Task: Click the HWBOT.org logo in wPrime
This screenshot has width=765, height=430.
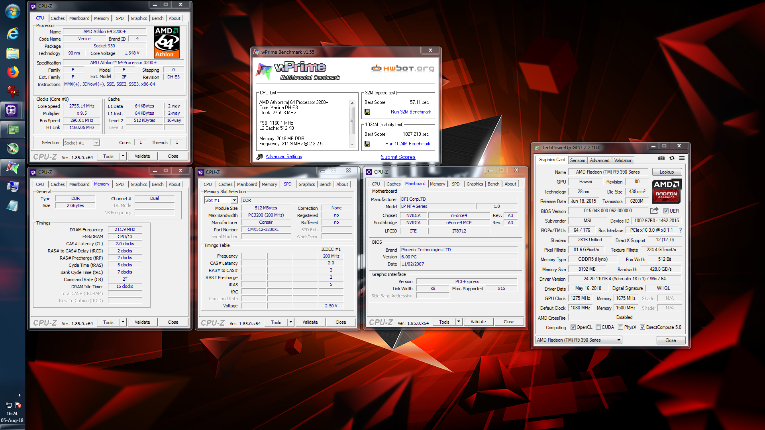Action: 402,68
